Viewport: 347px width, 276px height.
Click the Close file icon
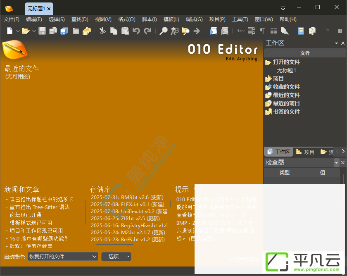76,31
